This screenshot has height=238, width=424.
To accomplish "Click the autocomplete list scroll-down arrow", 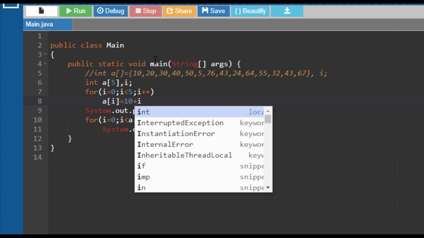I will coord(268,188).
